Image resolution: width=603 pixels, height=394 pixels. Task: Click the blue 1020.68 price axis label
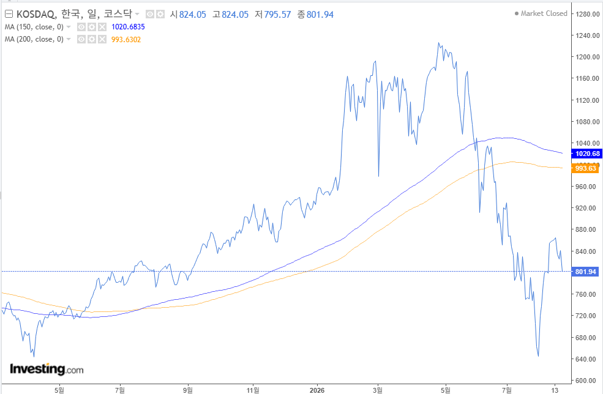[587, 154]
